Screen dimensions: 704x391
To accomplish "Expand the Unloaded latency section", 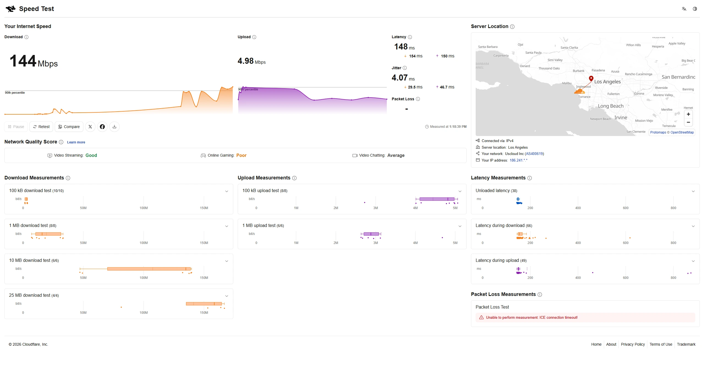I will pyautogui.click(x=693, y=191).
